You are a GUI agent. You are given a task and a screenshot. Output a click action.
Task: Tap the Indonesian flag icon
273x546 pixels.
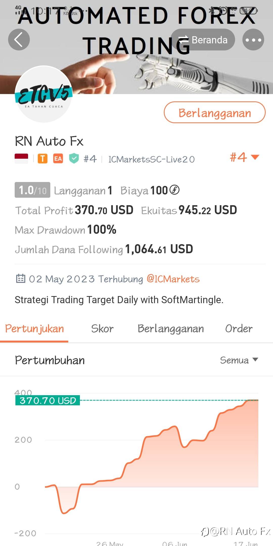[21, 159]
